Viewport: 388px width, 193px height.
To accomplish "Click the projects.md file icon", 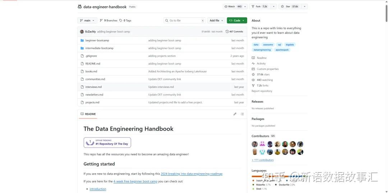I will (x=82, y=102).
